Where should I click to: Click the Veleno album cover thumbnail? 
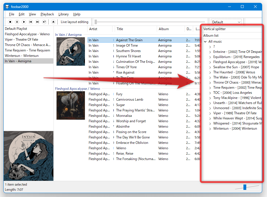(x=71, y=105)
